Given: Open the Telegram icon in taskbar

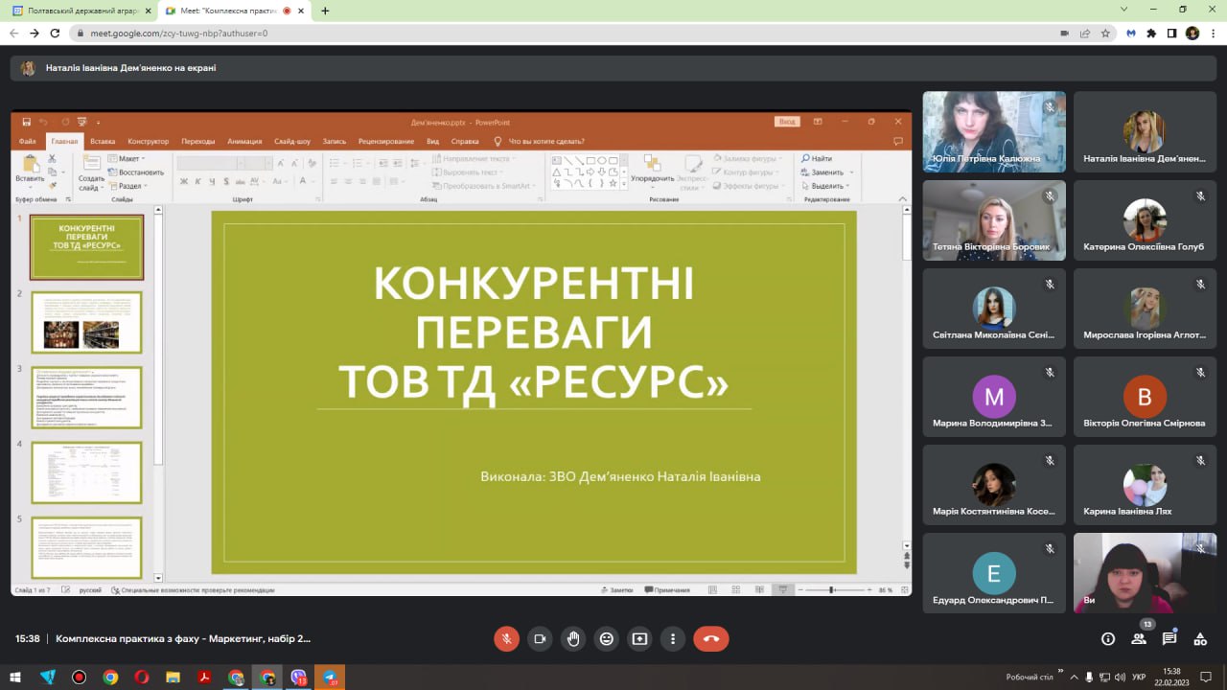Looking at the screenshot, I should (x=330, y=677).
